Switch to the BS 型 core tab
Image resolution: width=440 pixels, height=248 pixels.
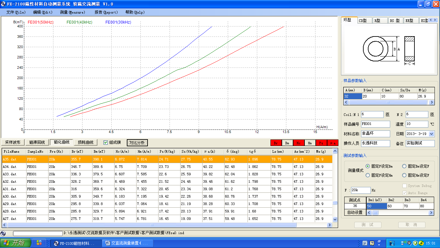click(x=395, y=21)
